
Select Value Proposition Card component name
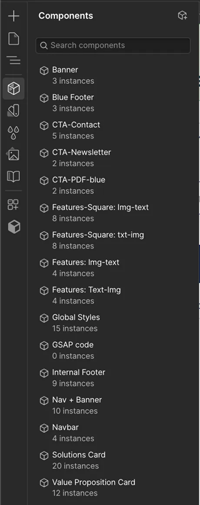94,482
